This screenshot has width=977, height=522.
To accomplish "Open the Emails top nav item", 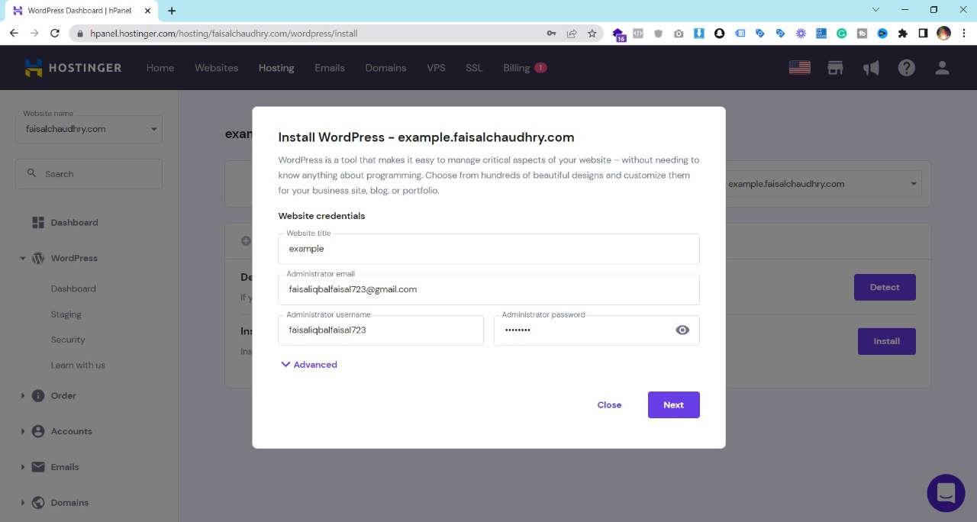I will coord(330,68).
